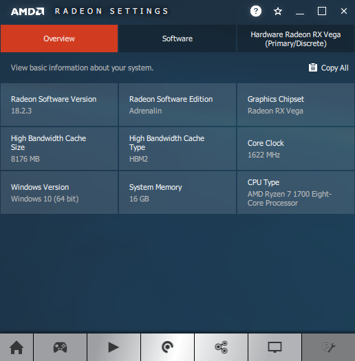The image size is (355, 361).
Task: Click the Core Clock heading
Action: point(266,143)
